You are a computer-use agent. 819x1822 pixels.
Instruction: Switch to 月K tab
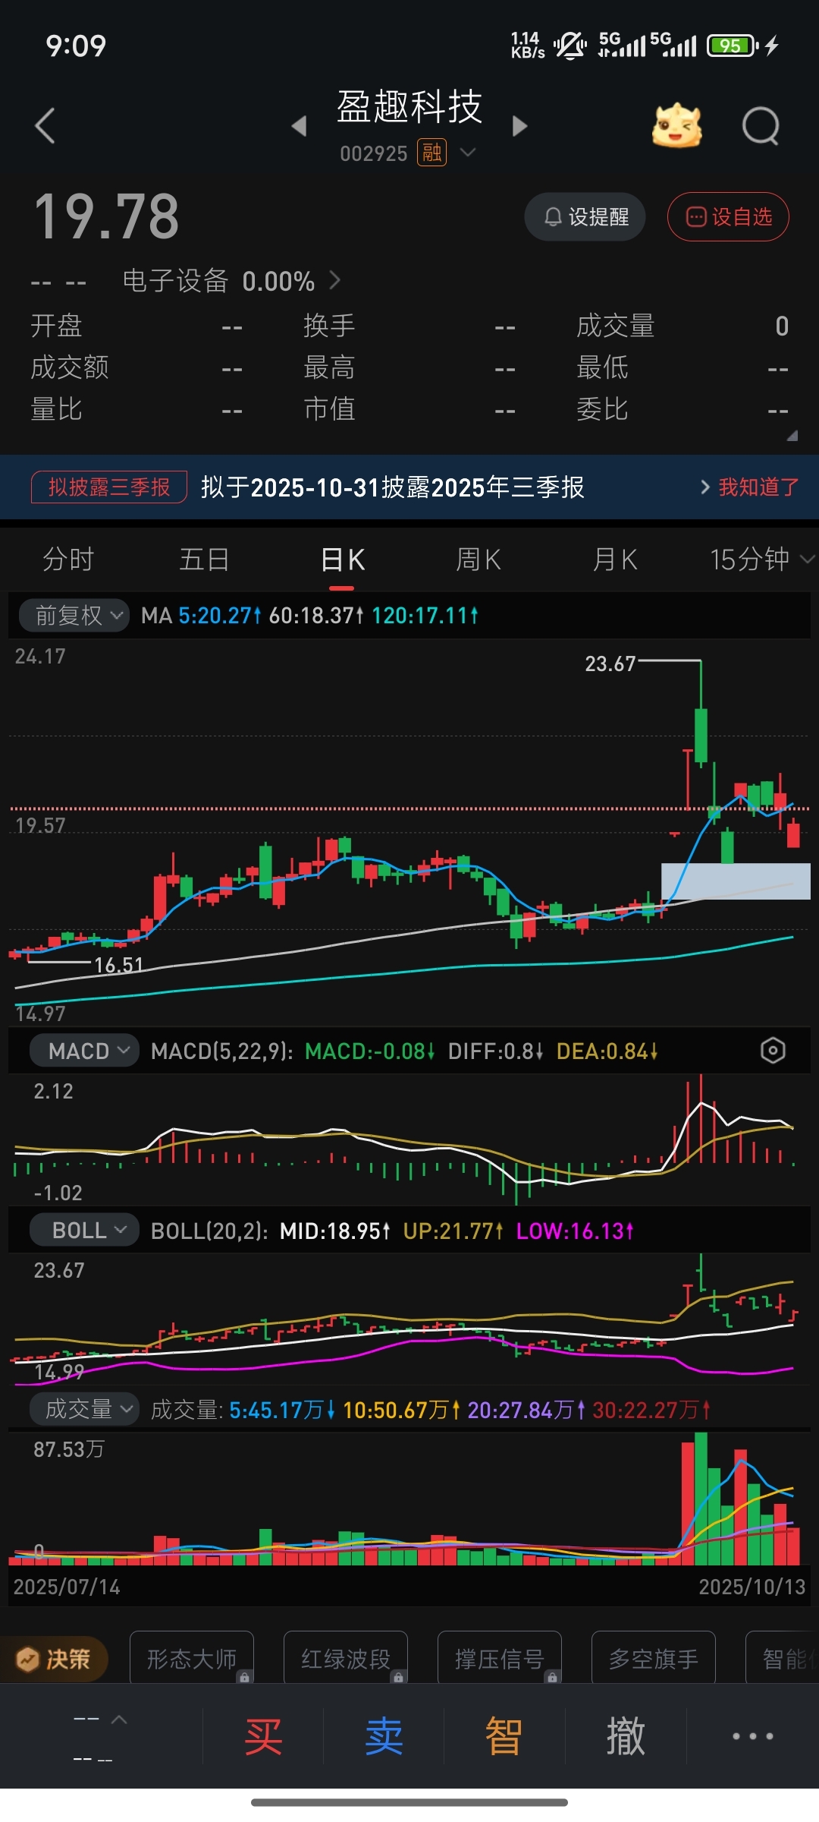coord(614,560)
